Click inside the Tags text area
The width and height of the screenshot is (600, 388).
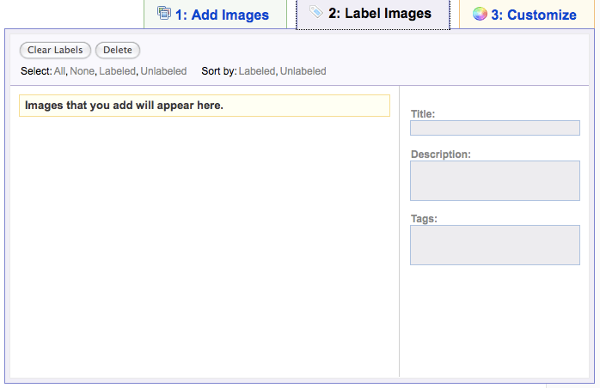point(494,245)
